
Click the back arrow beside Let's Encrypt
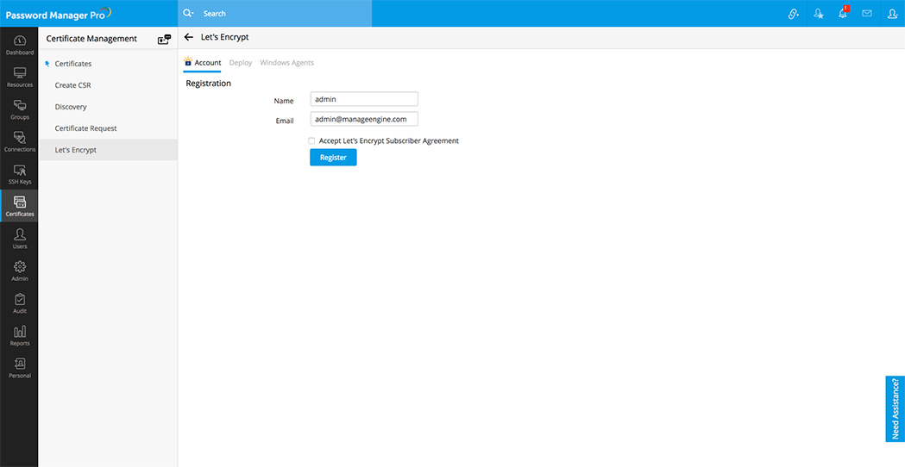pos(188,37)
